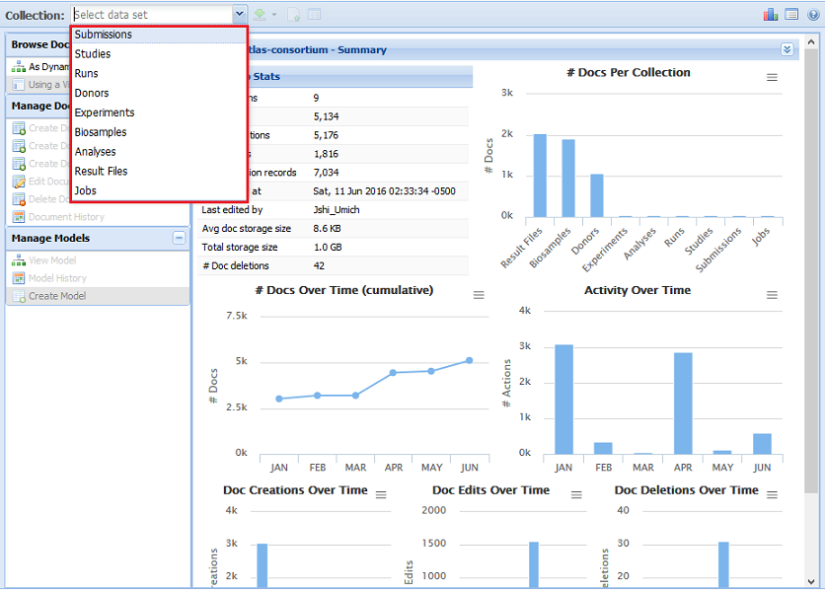This screenshot has height=590, width=825.
Task: Click the bar chart stats icon
Action: pos(771,15)
